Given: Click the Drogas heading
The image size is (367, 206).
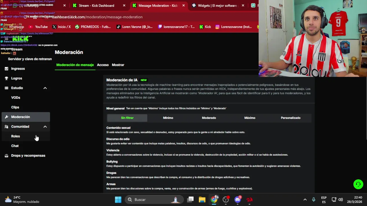Looking at the screenshot, I should 111,173.
